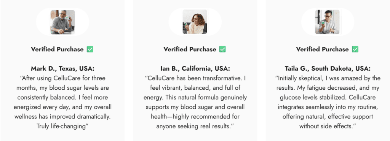Click 'After using CelluCare for three' text
The height and width of the screenshot is (141, 390).
[x=62, y=78]
